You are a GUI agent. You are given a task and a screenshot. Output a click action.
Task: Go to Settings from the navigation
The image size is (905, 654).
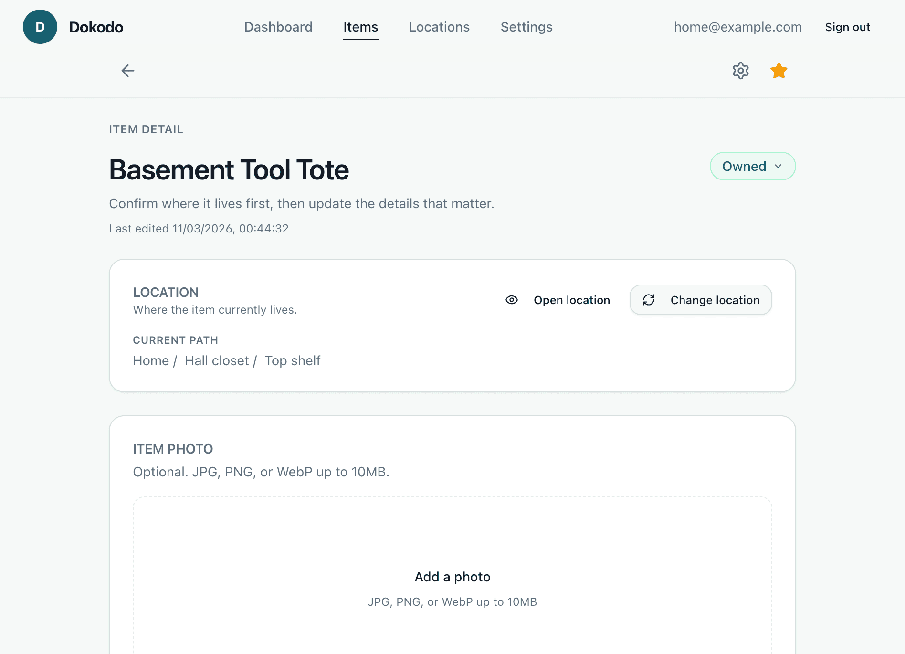pos(526,27)
